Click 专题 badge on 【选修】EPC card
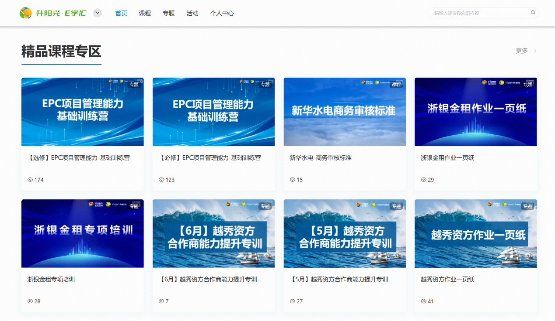 (134, 85)
